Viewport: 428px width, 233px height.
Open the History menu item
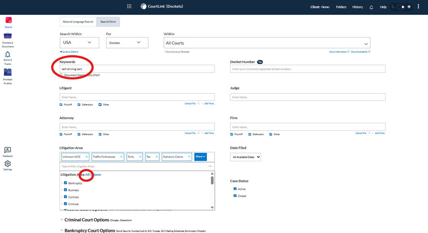point(357,7)
